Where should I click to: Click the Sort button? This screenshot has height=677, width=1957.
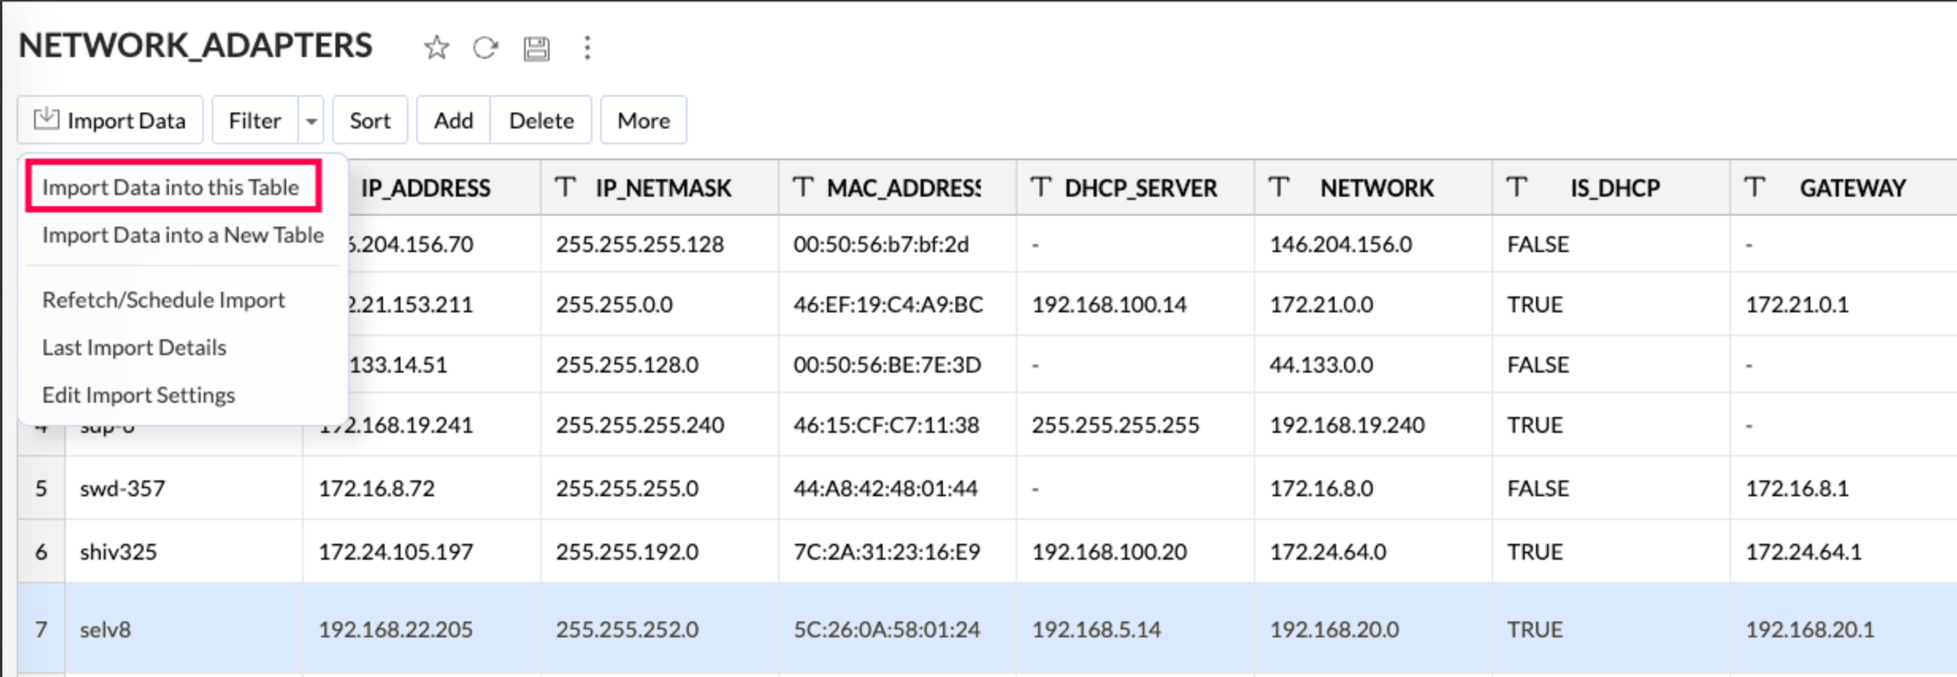tap(370, 120)
